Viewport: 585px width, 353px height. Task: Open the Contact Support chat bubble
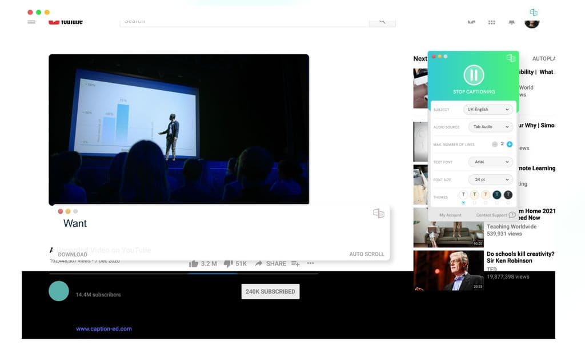(512, 215)
